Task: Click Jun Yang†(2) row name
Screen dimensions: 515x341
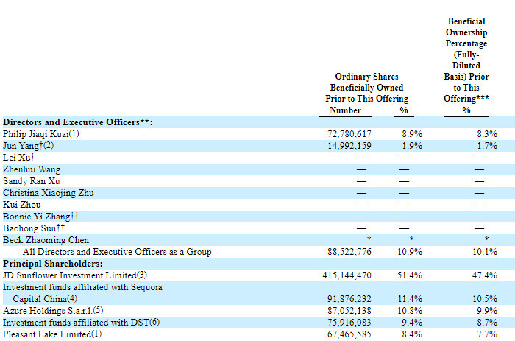Action: (x=28, y=146)
